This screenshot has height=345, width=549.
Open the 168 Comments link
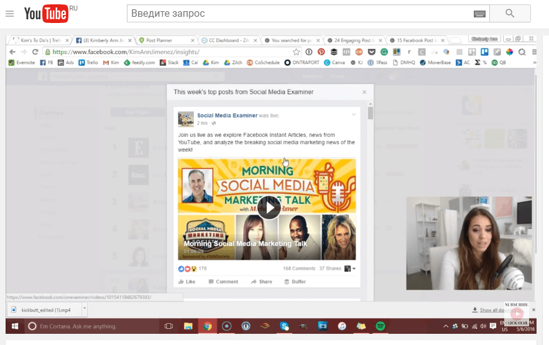[299, 269]
